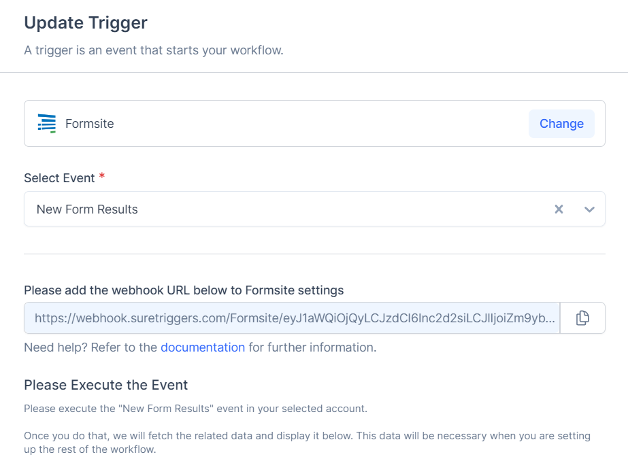Click the red required asterisk
Viewport: 628px width, 459px height.
[x=102, y=177]
